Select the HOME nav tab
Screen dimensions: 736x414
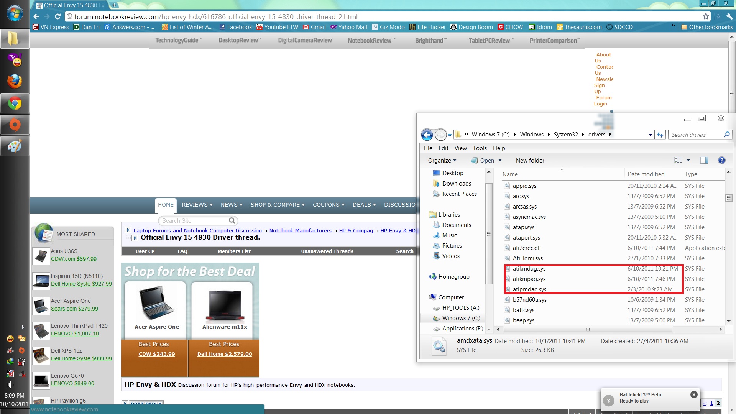[x=166, y=205]
